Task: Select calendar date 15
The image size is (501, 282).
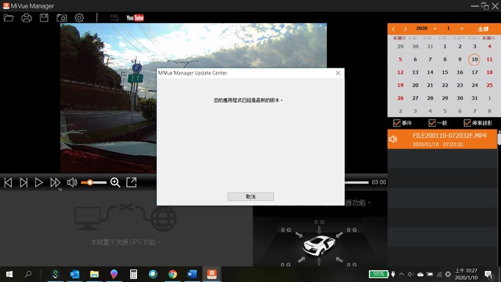Action: click(x=445, y=72)
